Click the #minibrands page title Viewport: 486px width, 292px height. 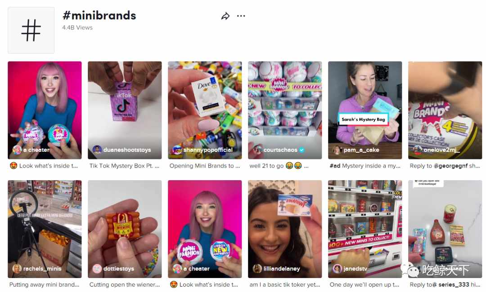[99, 15]
